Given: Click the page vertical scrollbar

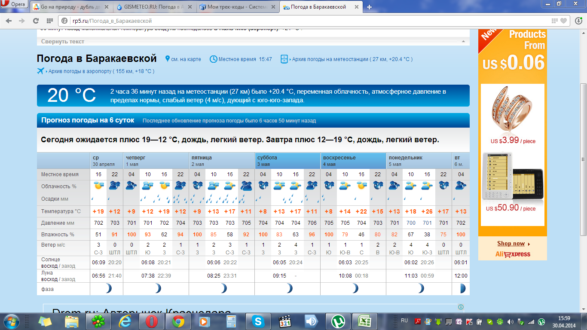Looking at the screenshot, I should point(583,159).
